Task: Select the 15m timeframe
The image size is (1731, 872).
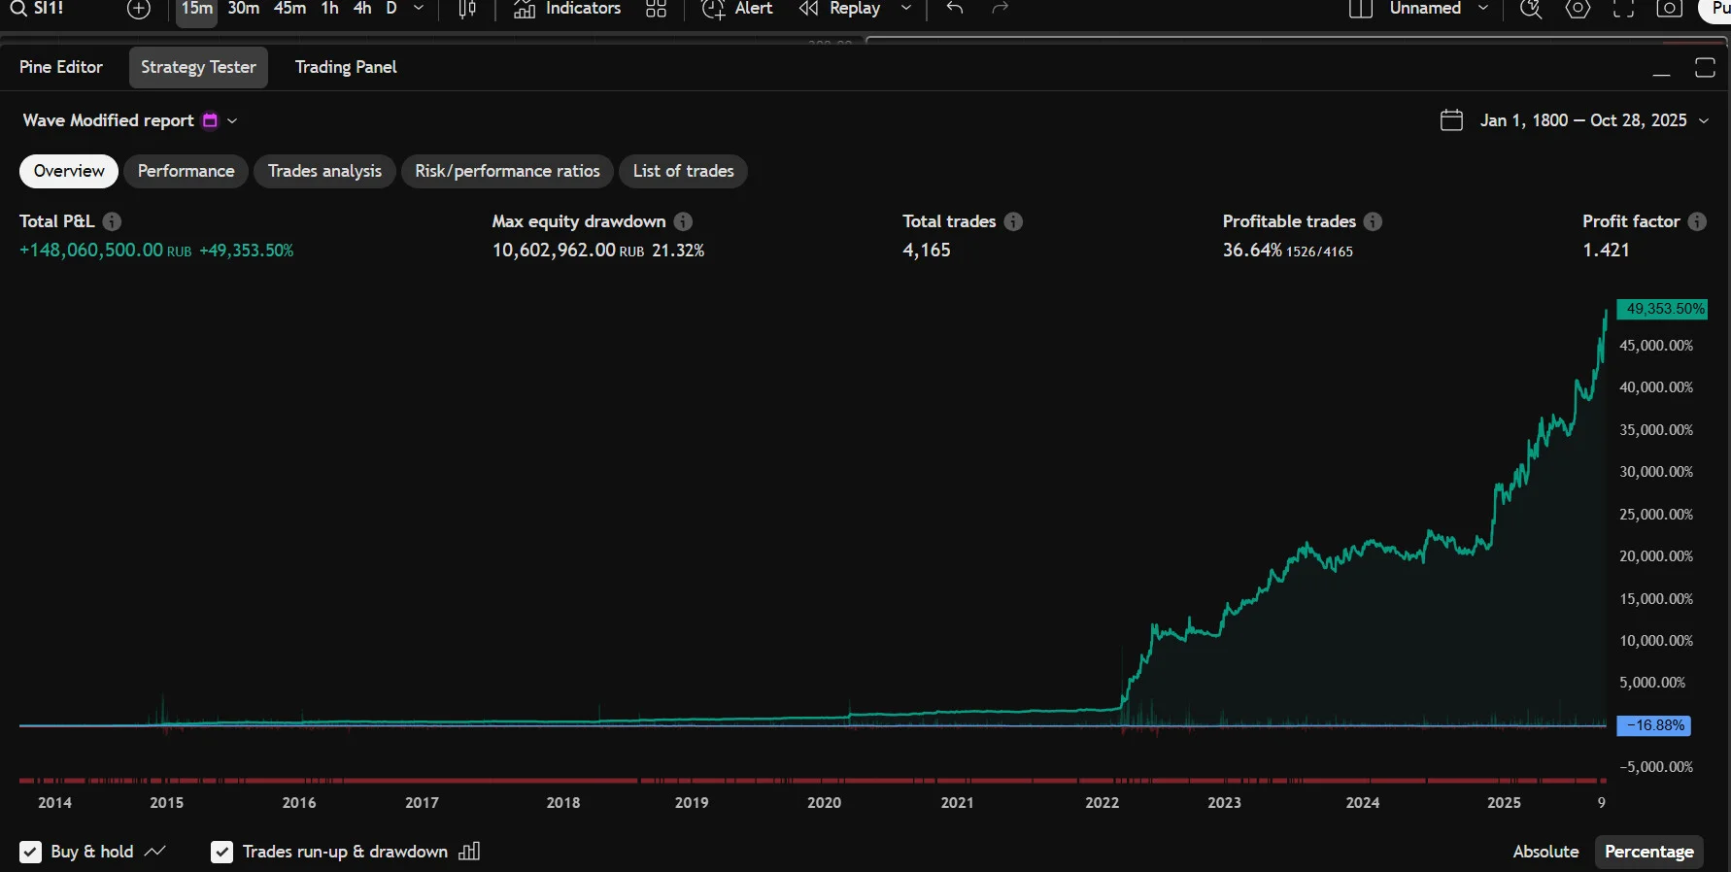Action: [197, 9]
